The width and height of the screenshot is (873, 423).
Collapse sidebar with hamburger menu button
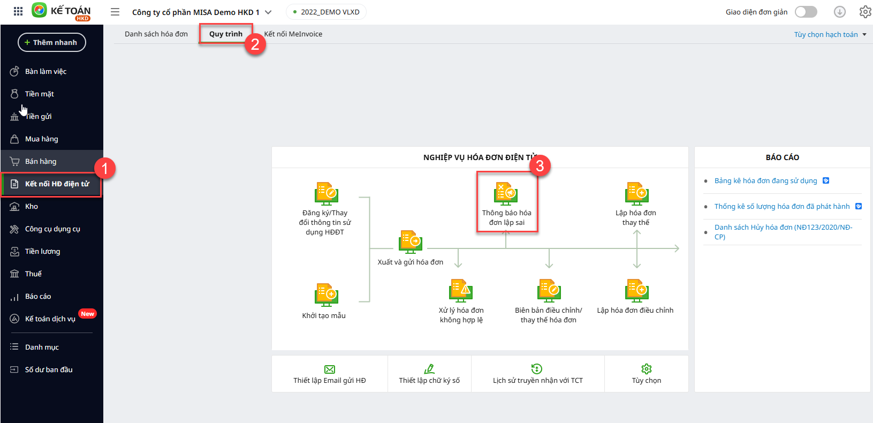pyautogui.click(x=115, y=12)
